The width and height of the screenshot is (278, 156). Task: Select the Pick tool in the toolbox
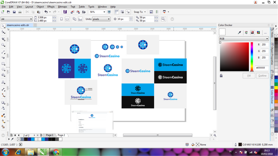[3, 26]
